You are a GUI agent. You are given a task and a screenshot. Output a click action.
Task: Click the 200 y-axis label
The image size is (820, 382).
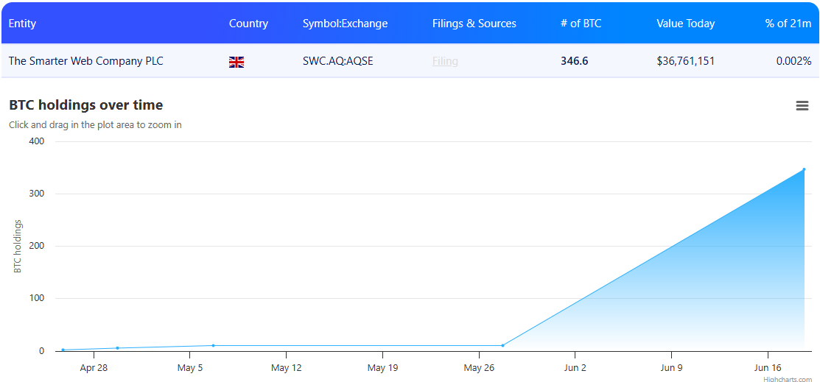(36, 246)
